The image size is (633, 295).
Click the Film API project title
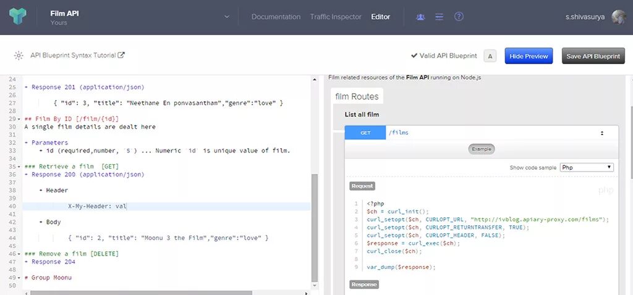tap(64, 14)
